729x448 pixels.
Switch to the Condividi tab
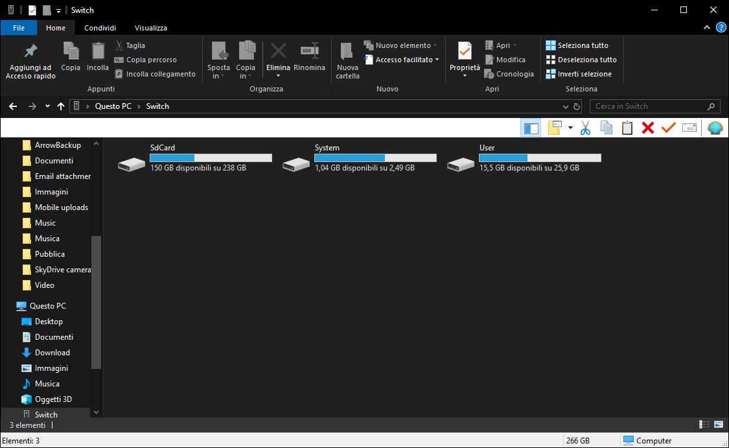coord(100,28)
